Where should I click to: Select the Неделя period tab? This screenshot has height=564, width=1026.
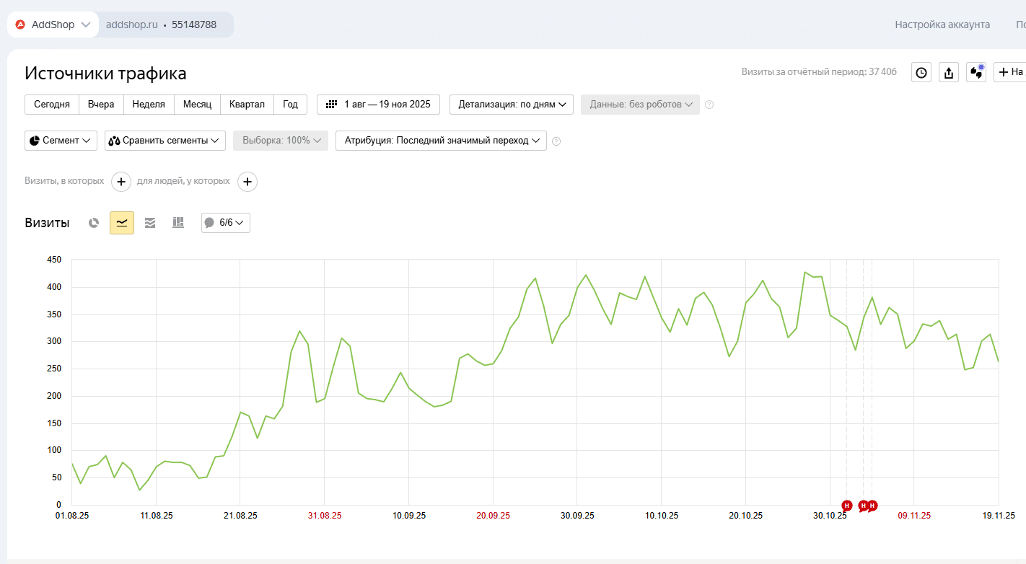[x=149, y=105]
